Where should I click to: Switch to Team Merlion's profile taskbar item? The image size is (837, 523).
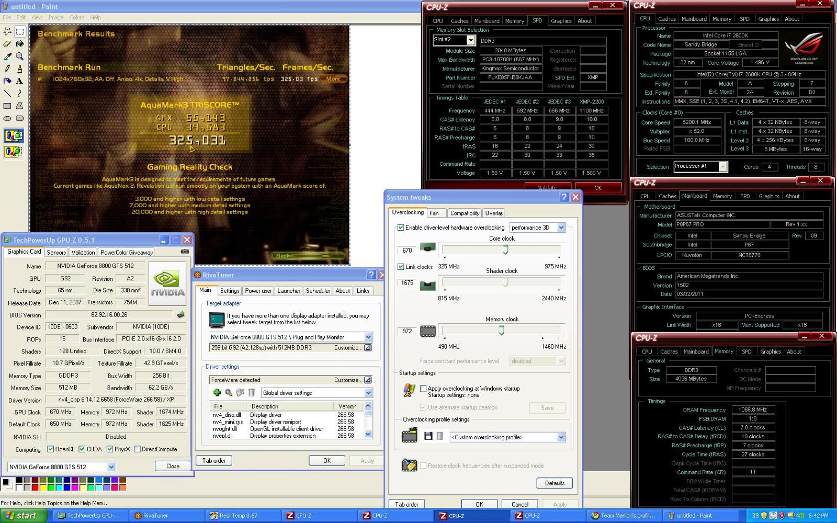(624, 516)
